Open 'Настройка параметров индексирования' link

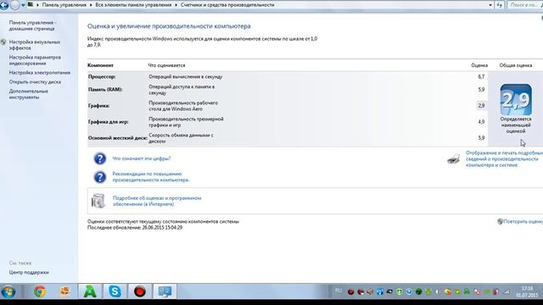point(35,60)
